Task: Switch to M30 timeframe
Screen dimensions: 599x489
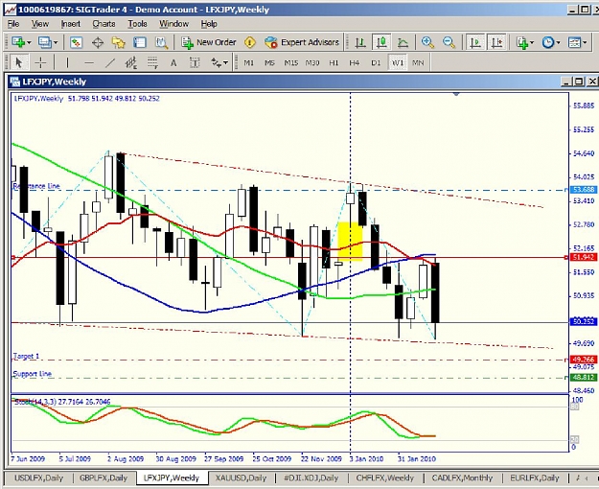Action: point(312,62)
